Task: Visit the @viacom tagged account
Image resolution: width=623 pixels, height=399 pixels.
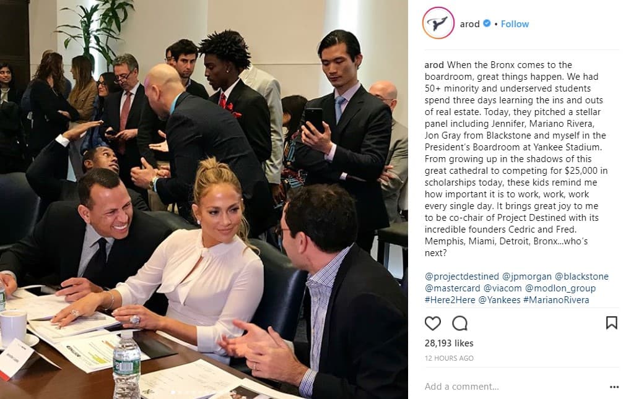Action: coord(503,288)
